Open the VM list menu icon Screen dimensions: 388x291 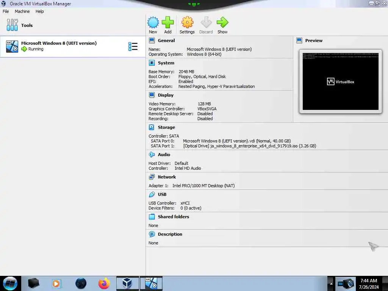click(x=133, y=46)
